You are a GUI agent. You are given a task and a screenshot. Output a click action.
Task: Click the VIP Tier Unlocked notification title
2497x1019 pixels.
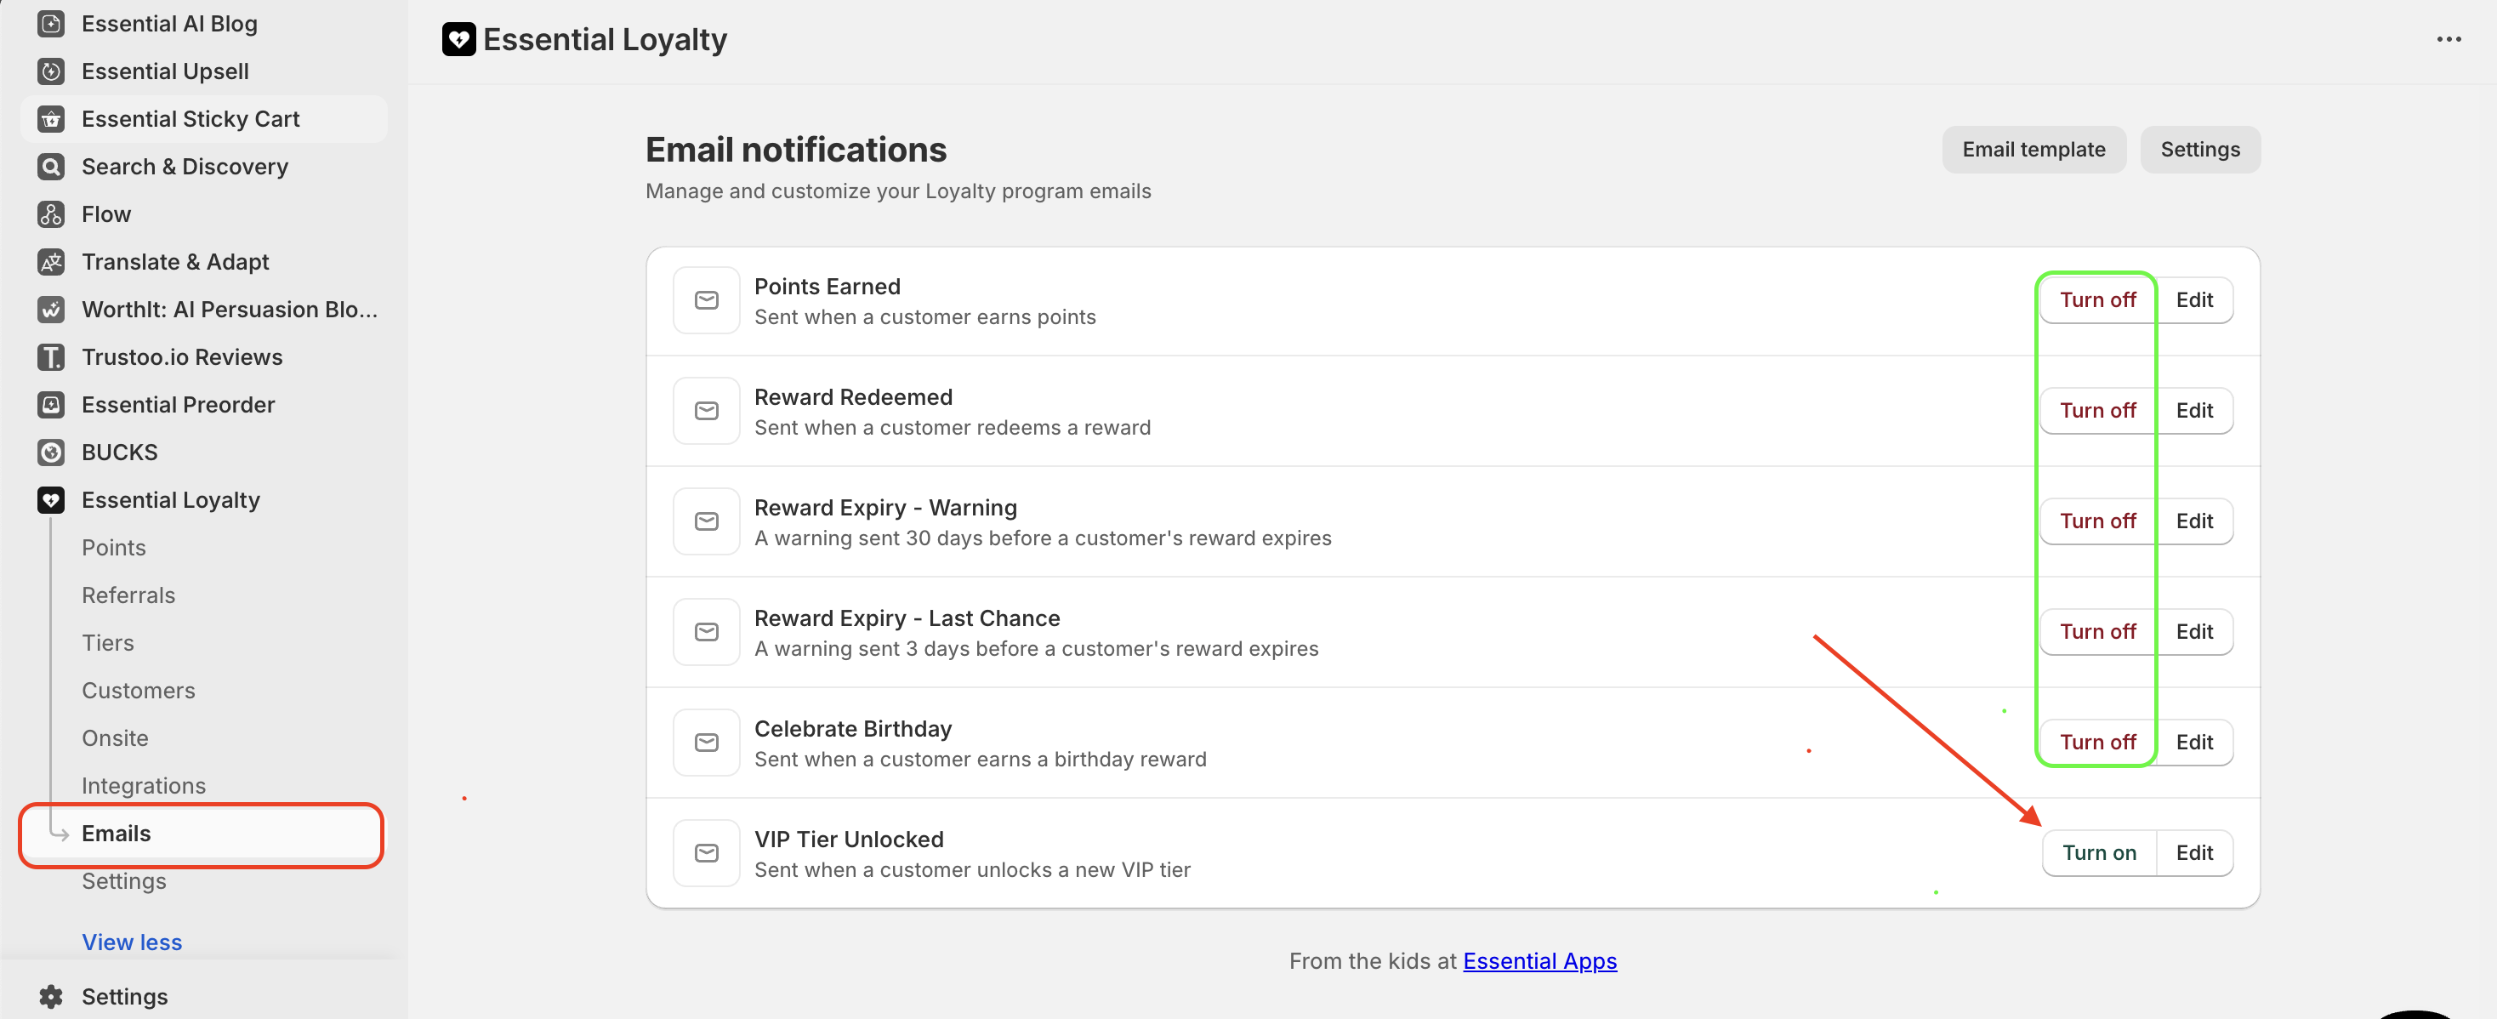point(848,839)
